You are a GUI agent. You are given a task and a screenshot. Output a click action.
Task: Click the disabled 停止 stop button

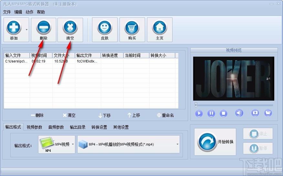click(x=258, y=134)
